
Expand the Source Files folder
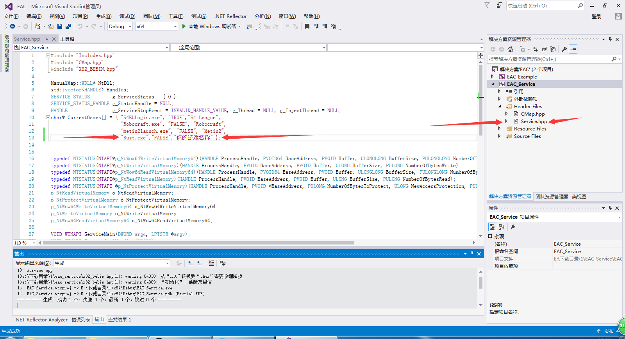[499, 136]
